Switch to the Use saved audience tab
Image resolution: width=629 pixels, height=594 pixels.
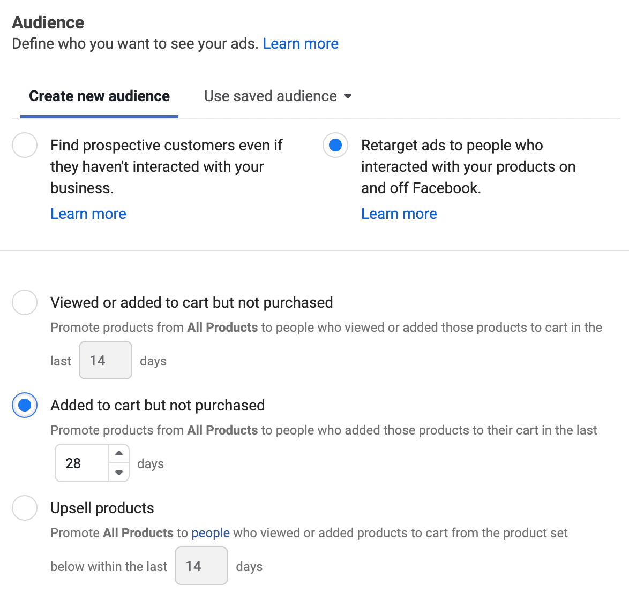pos(271,96)
